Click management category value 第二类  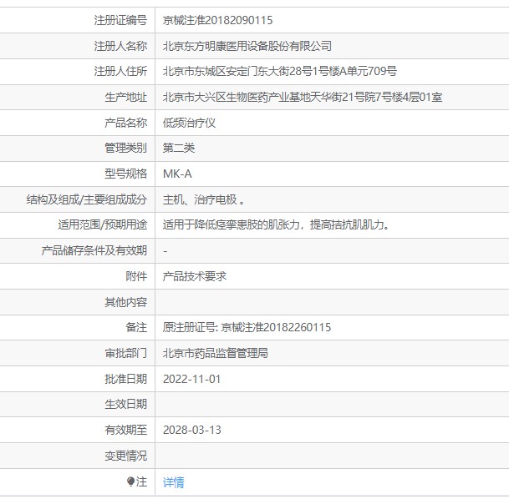tap(179, 148)
